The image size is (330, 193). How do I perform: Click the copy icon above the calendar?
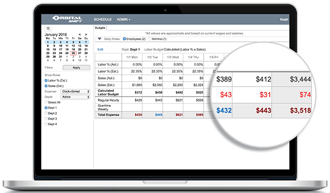(48, 28)
